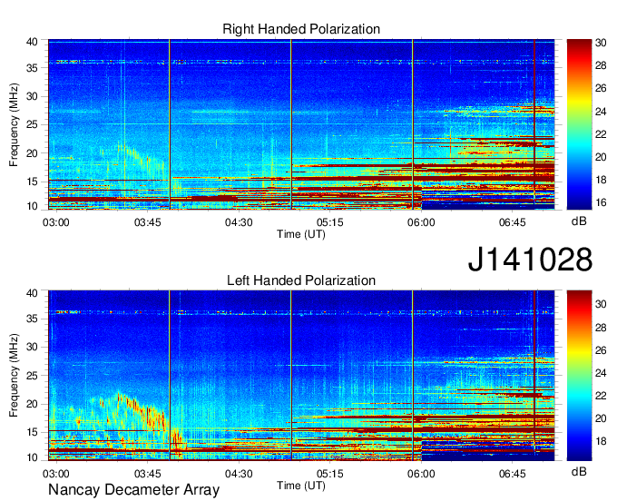Click the 35 MHz tick on lower plot
Screen dimensions: 617x501
pyautogui.click(x=32, y=319)
